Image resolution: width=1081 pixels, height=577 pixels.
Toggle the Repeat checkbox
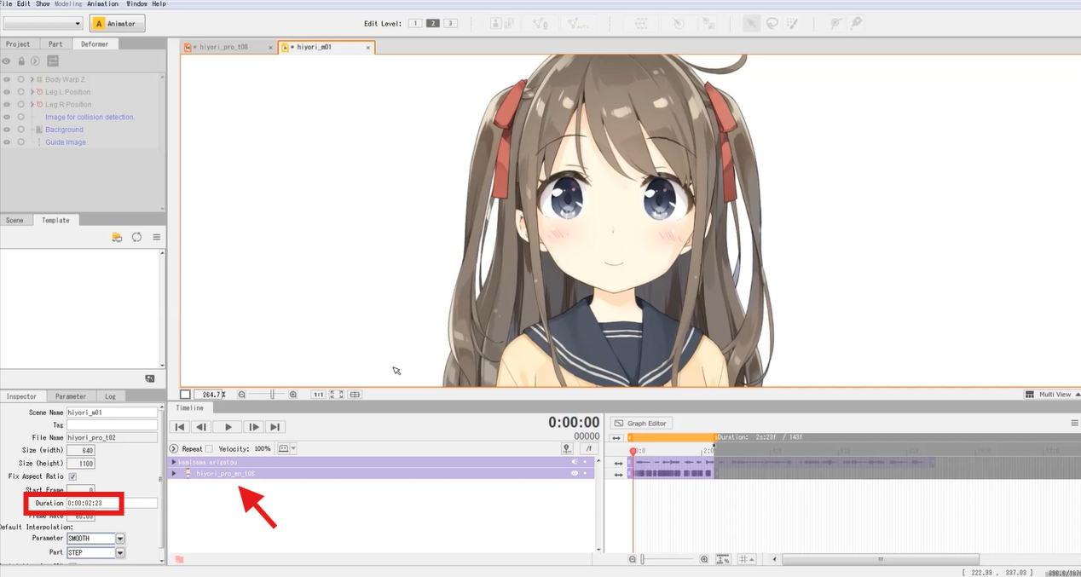coord(210,448)
